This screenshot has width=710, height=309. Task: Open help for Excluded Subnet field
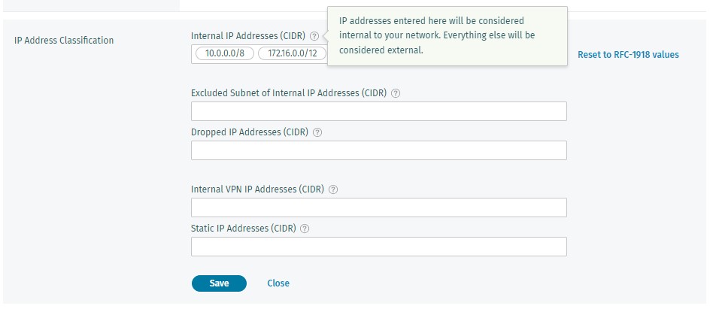(396, 93)
